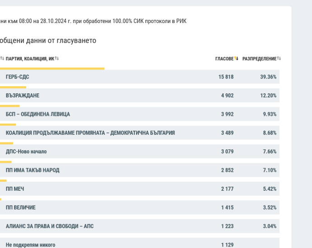The width and height of the screenshot is (312, 248).
Task: Select the ПП МЕЧ party name
Action: click(15, 188)
